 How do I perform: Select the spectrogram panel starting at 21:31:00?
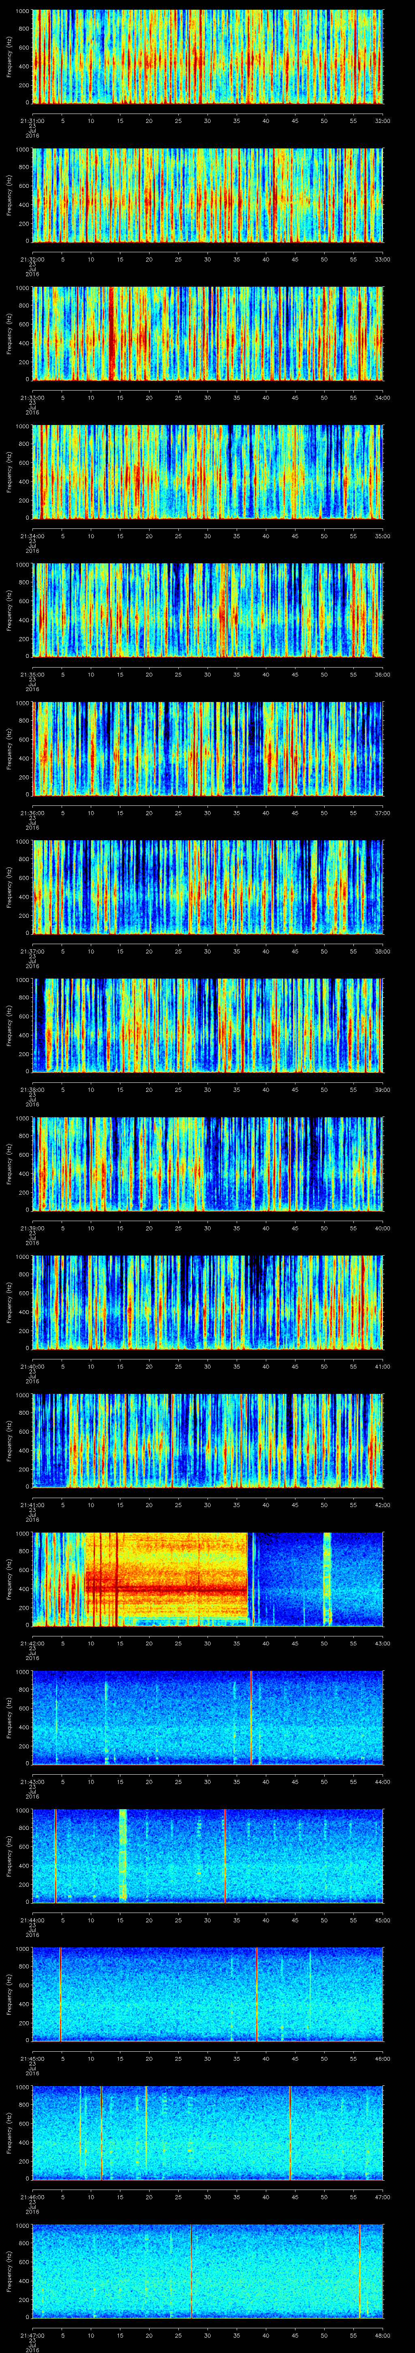coord(208,57)
